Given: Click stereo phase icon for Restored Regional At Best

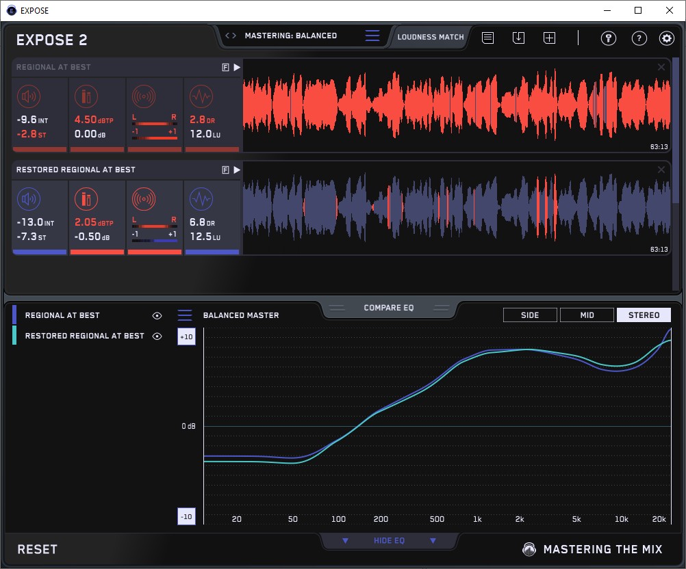Looking at the screenshot, I should [x=143, y=199].
